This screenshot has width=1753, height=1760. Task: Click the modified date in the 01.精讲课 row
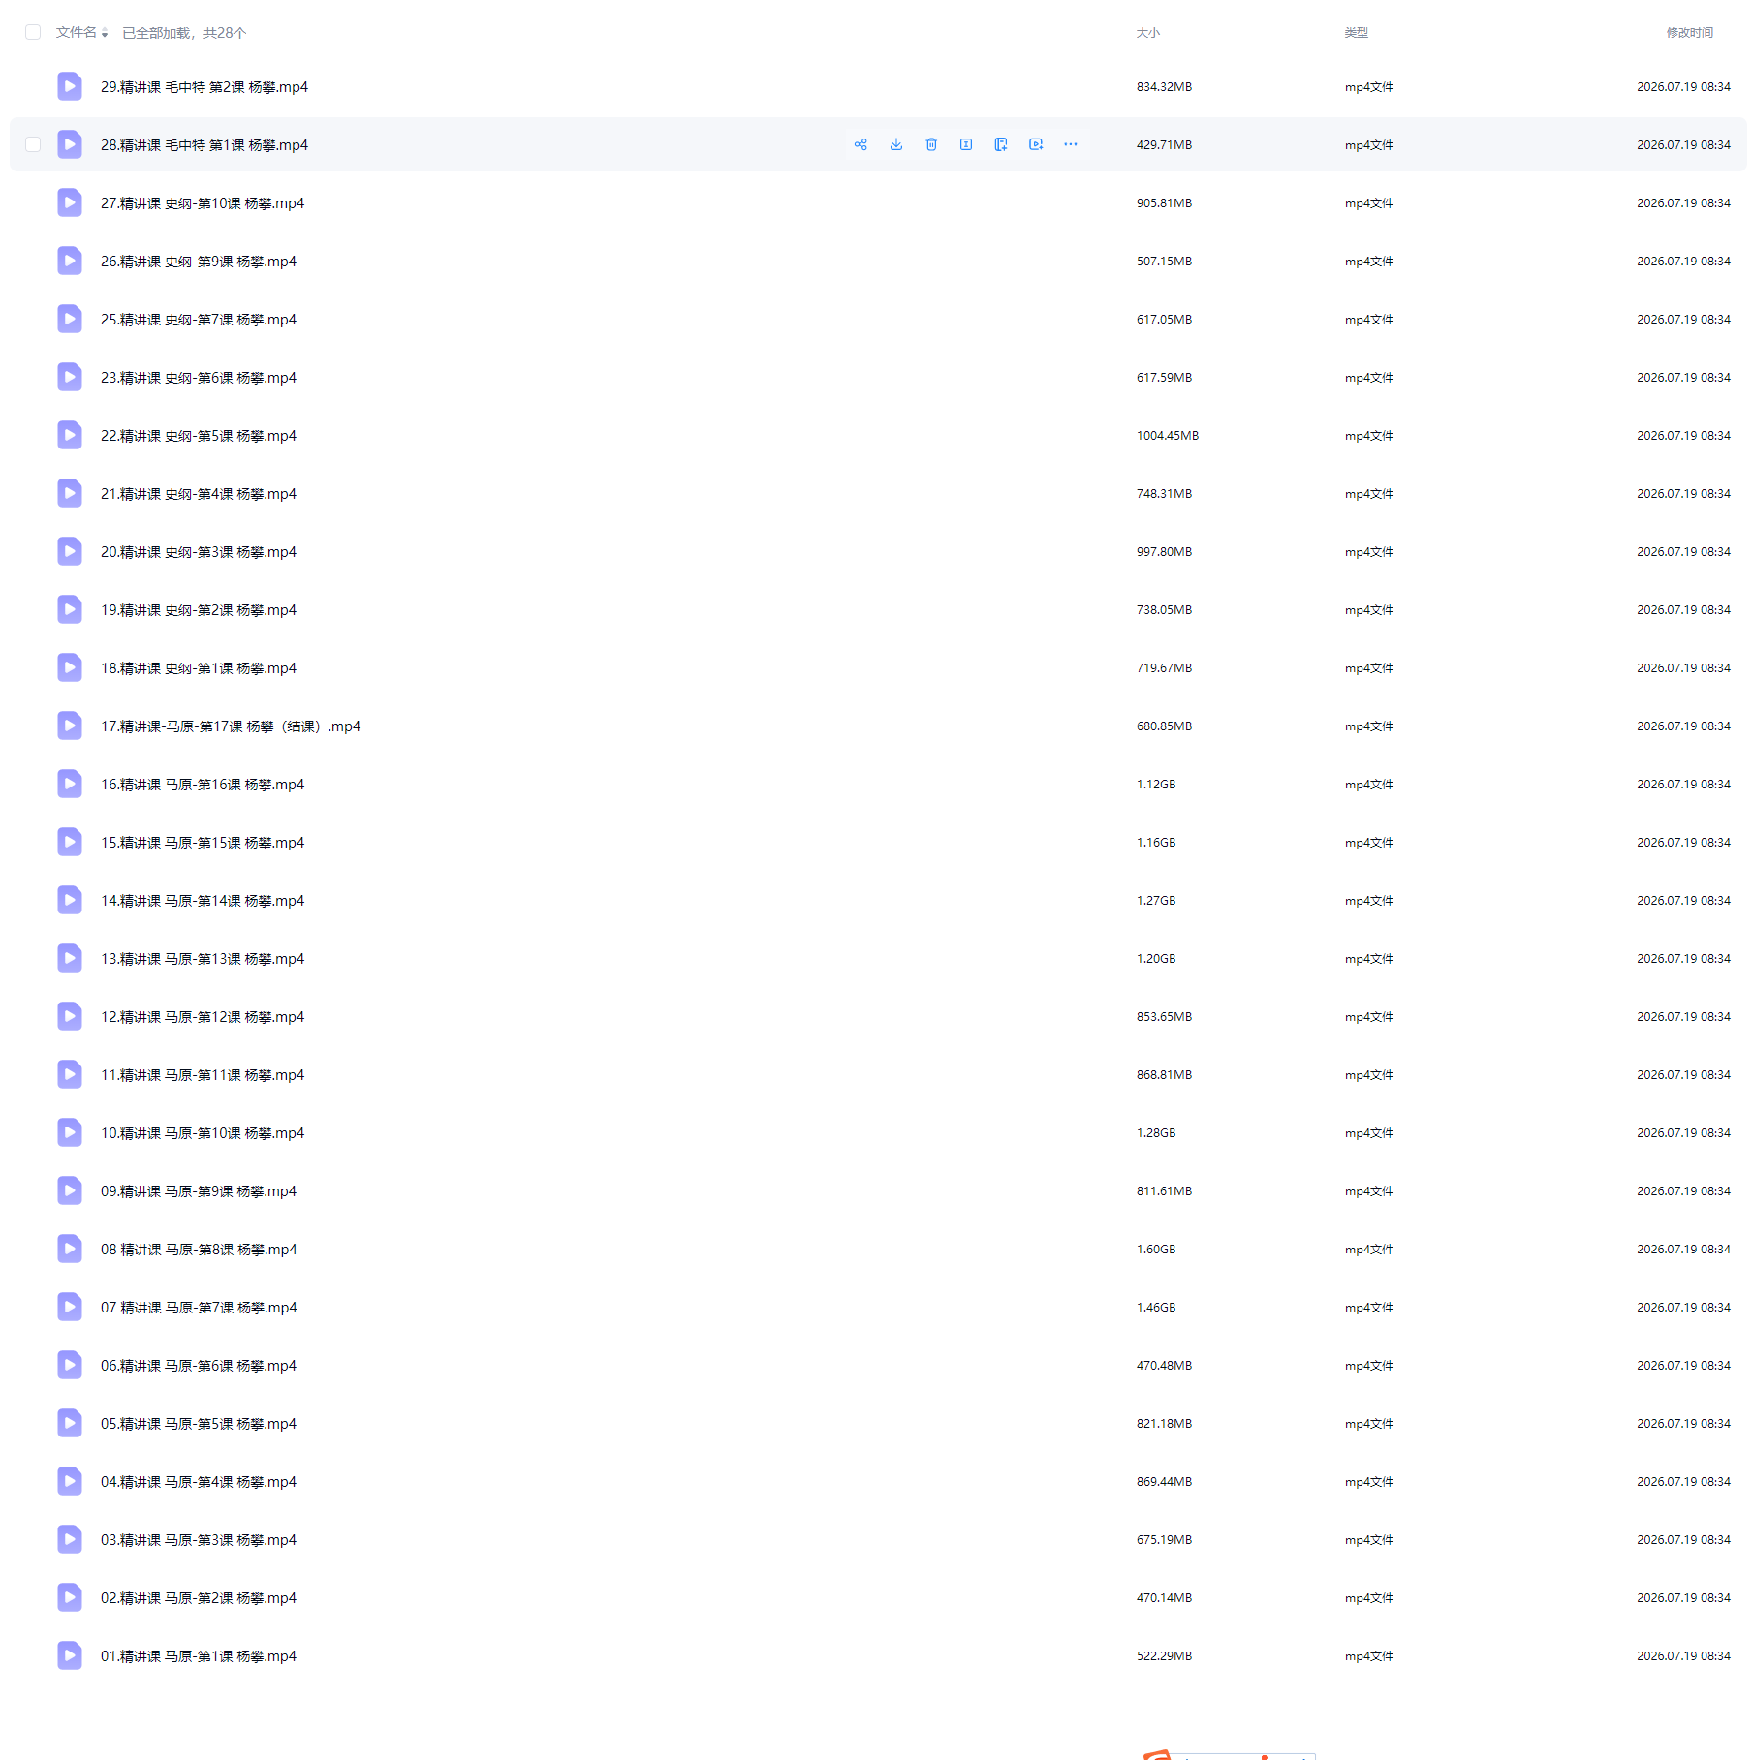(1684, 1656)
